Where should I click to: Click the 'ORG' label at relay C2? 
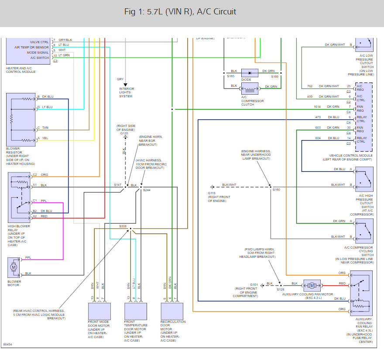(x=45, y=175)
